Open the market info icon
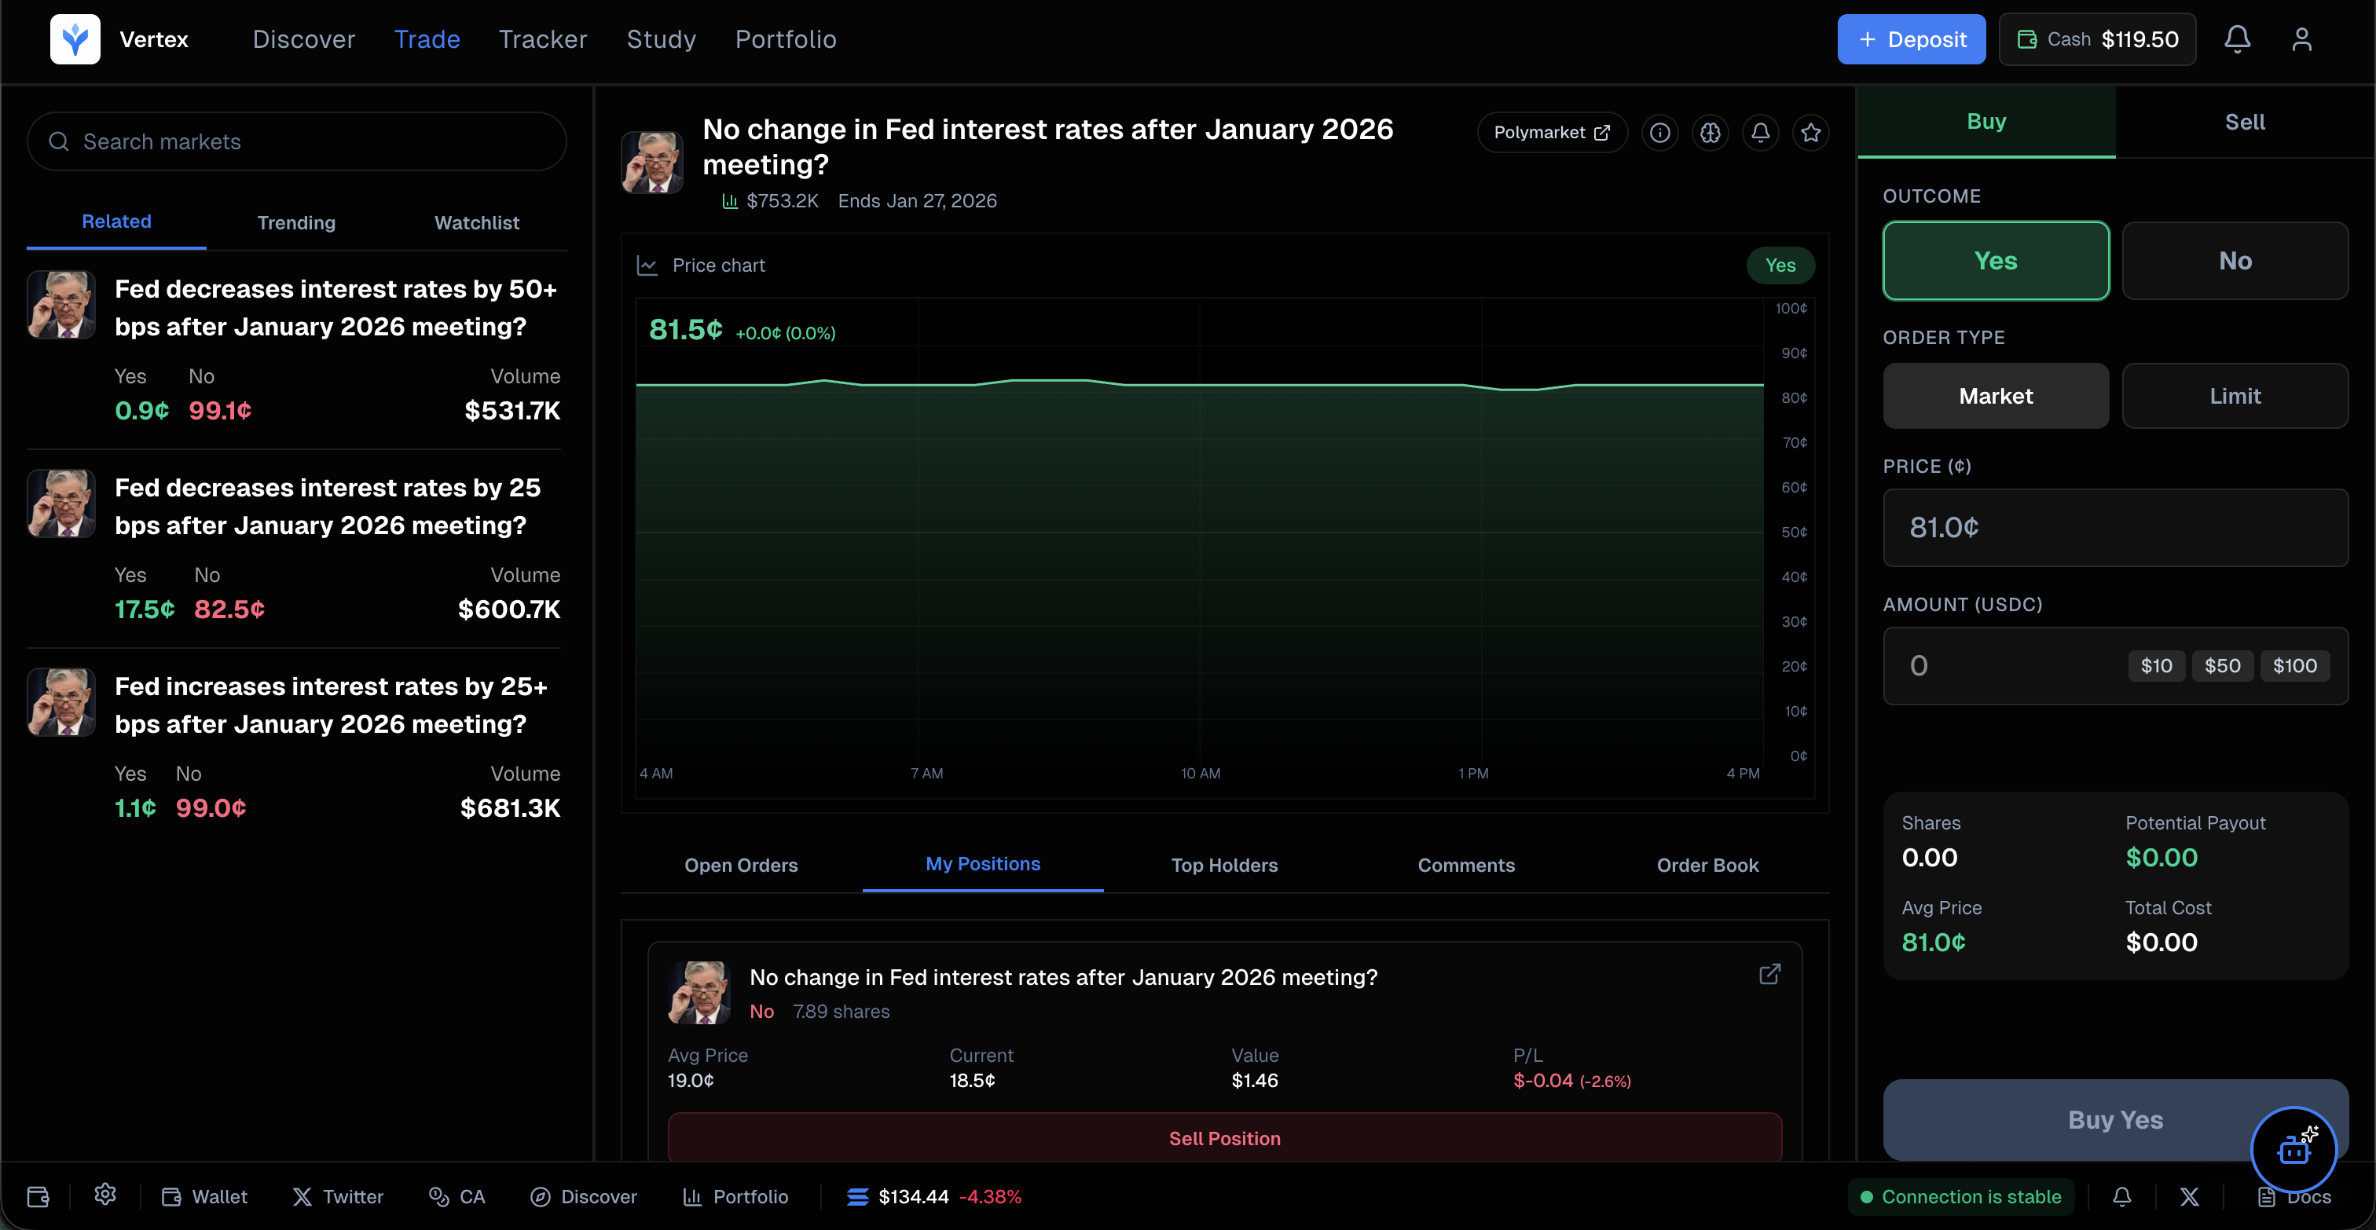This screenshot has height=1230, width=2376. pyautogui.click(x=1660, y=133)
